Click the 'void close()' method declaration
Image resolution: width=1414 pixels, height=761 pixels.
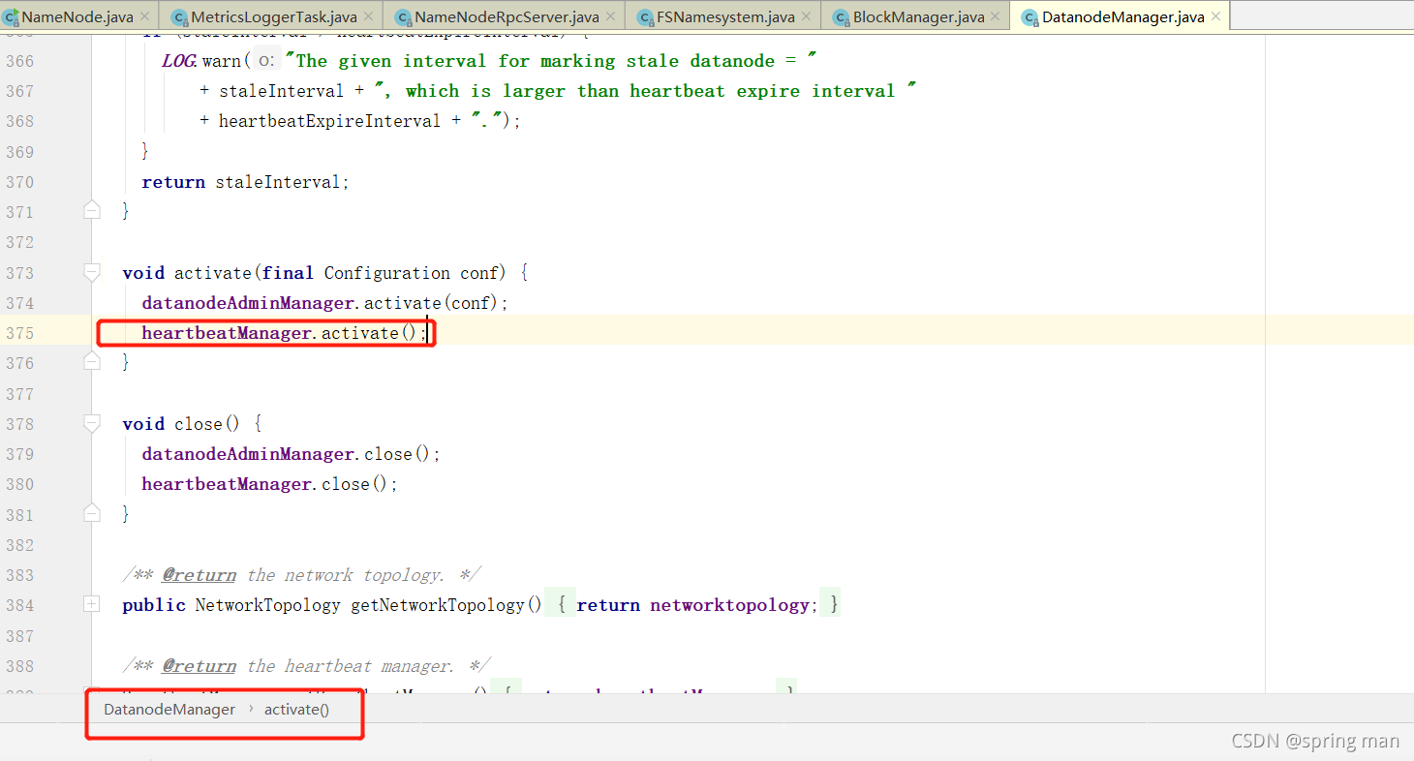[180, 424]
